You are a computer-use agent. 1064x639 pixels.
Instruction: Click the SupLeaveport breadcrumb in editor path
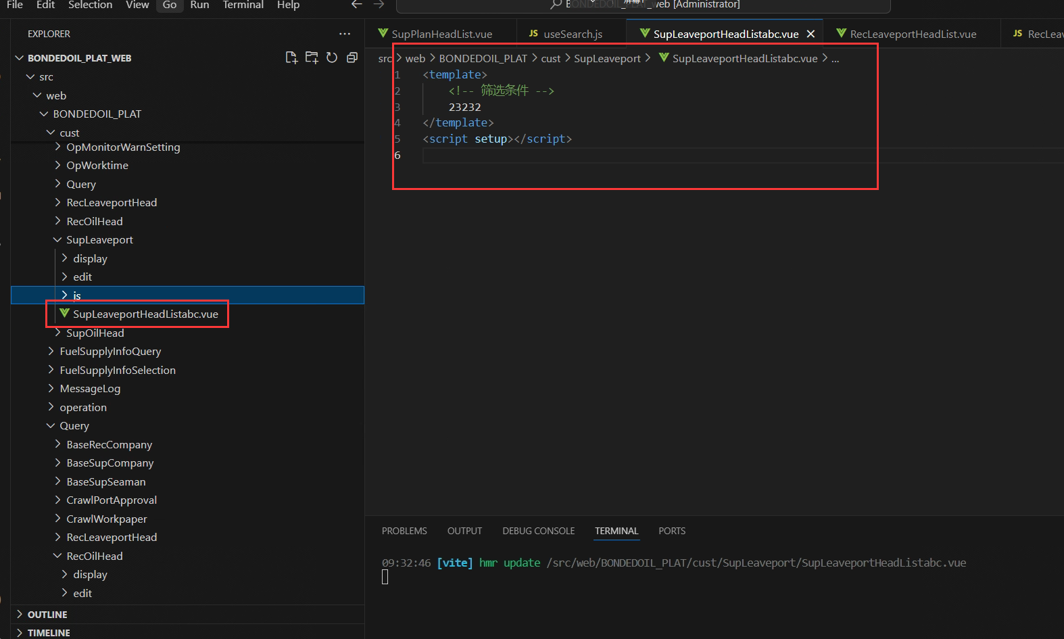pyautogui.click(x=607, y=59)
